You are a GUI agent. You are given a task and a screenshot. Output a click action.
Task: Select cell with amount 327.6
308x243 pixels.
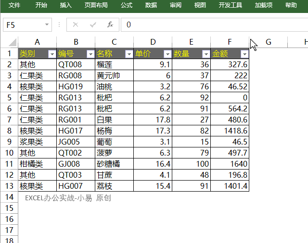coord(230,64)
